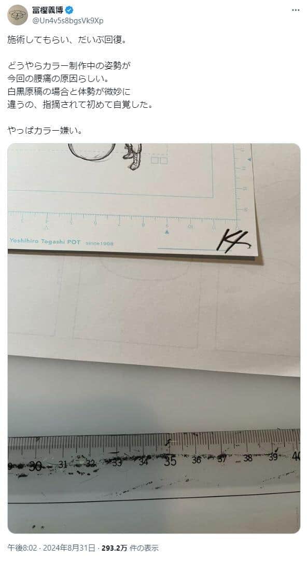Click the 件の表示 label
Viewport: 307px width, 561px height.
click(x=144, y=548)
